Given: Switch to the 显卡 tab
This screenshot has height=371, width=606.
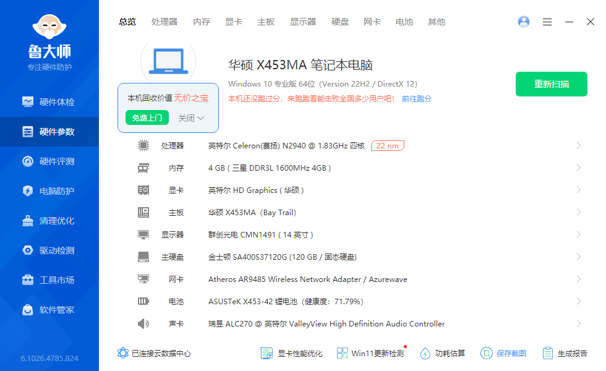Looking at the screenshot, I should pos(234,22).
